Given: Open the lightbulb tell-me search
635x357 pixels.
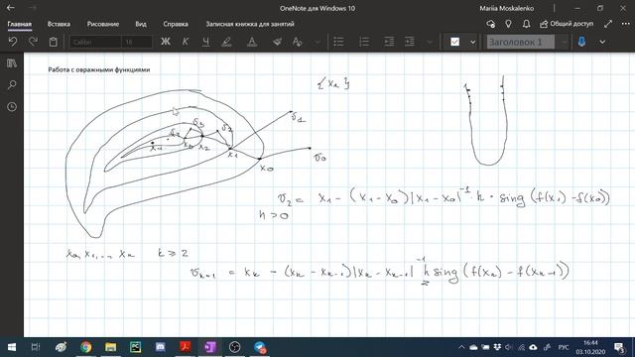Looking at the screenshot, I should [508, 24].
